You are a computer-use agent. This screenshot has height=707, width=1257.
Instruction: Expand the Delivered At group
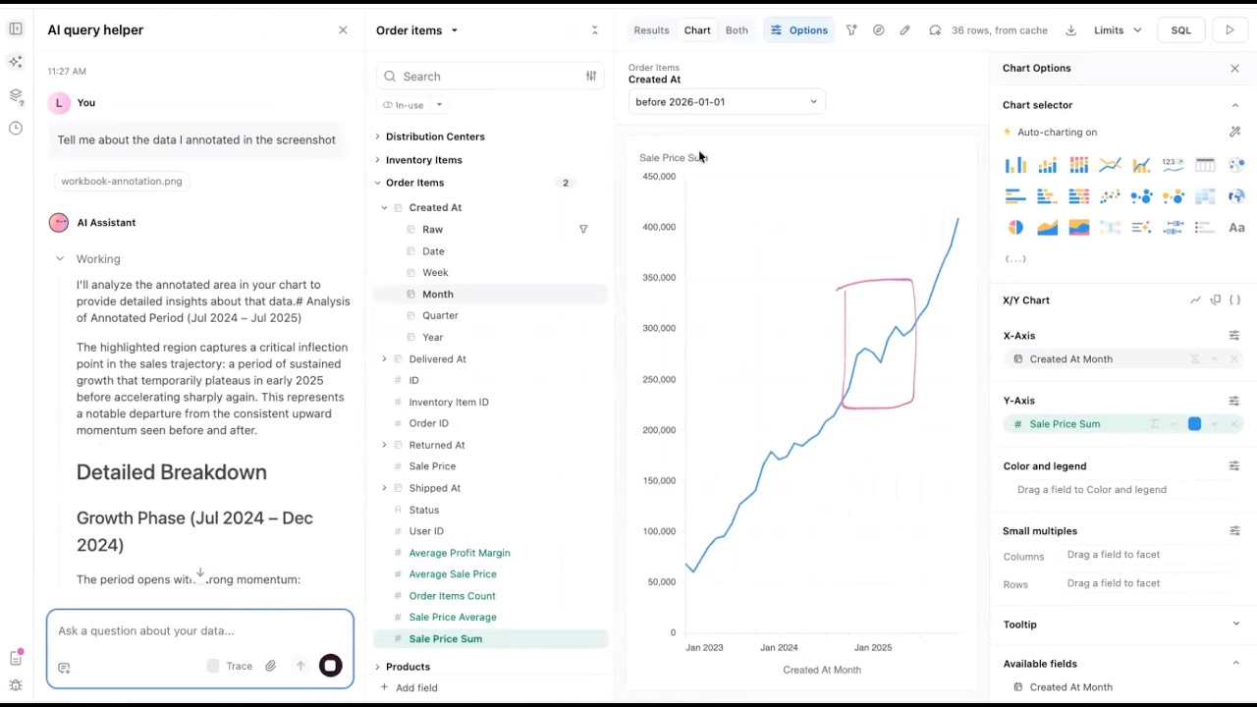(385, 359)
